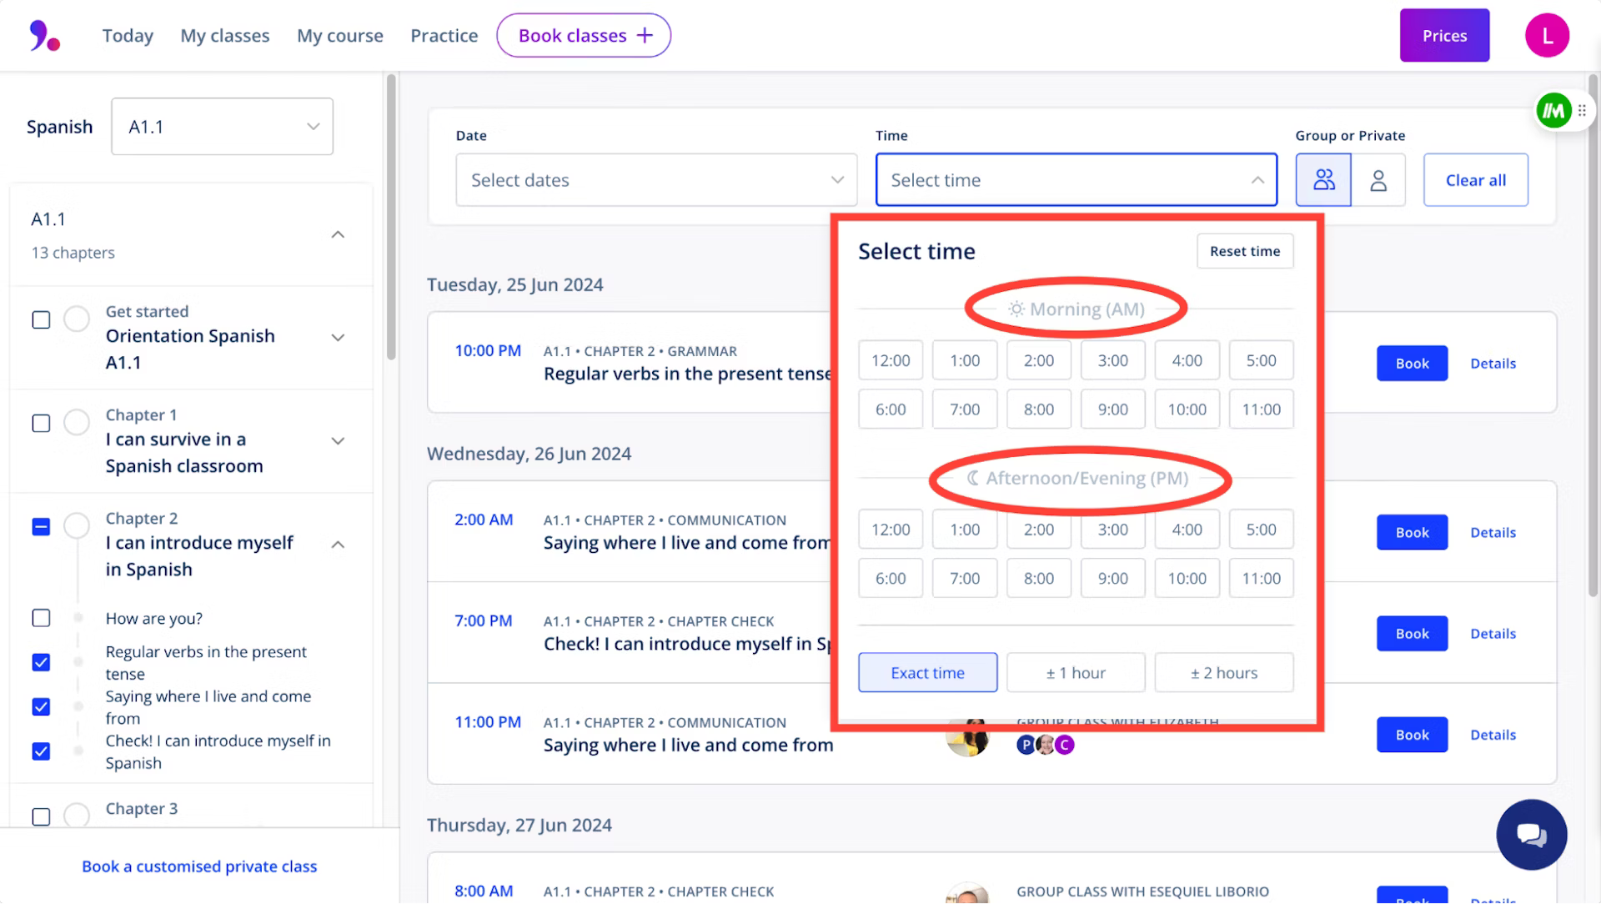This screenshot has width=1601, height=904.
Task: Click the plus icon in Book classes
Action: (645, 36)
